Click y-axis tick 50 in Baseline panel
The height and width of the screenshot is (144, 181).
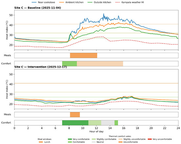[11, 15]
